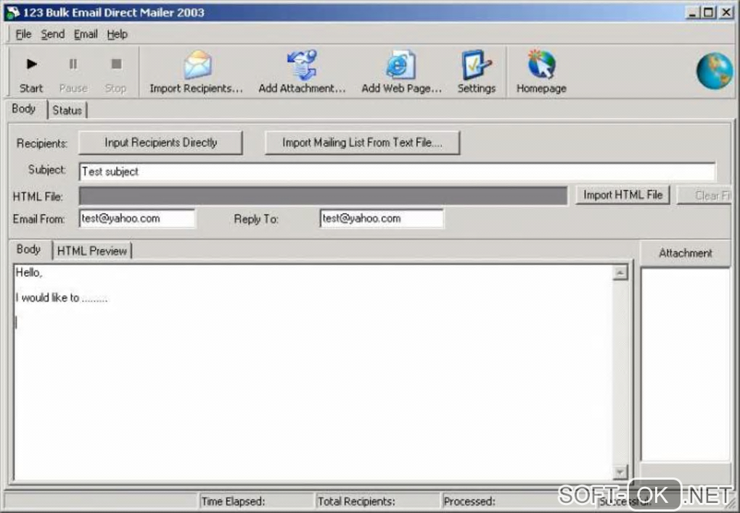
Task: Open Import Recipients envelope icon
Action: (x=198, y=64)
